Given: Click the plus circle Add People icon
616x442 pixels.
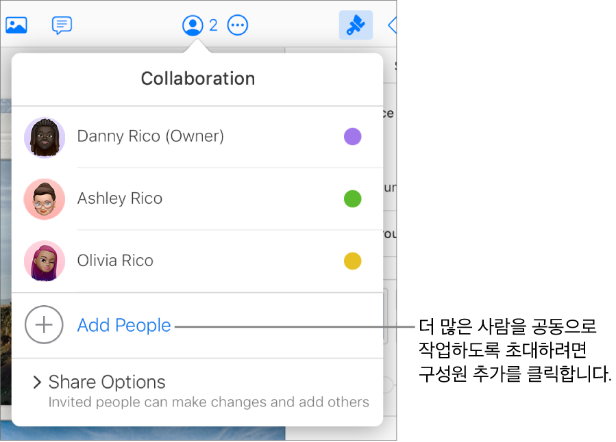Looking at the screenshot, I should click(x=44, y=325).
